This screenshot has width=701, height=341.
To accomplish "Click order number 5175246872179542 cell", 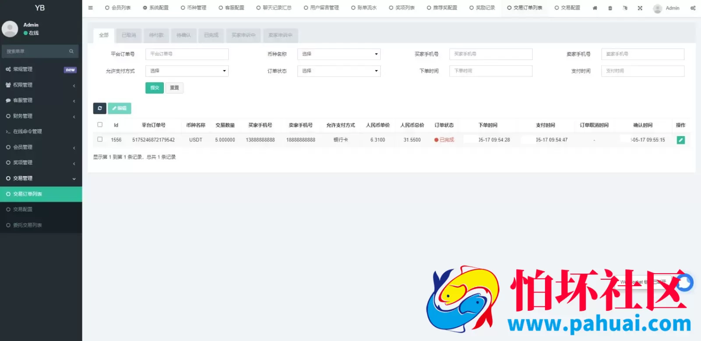I will point(153,140).
